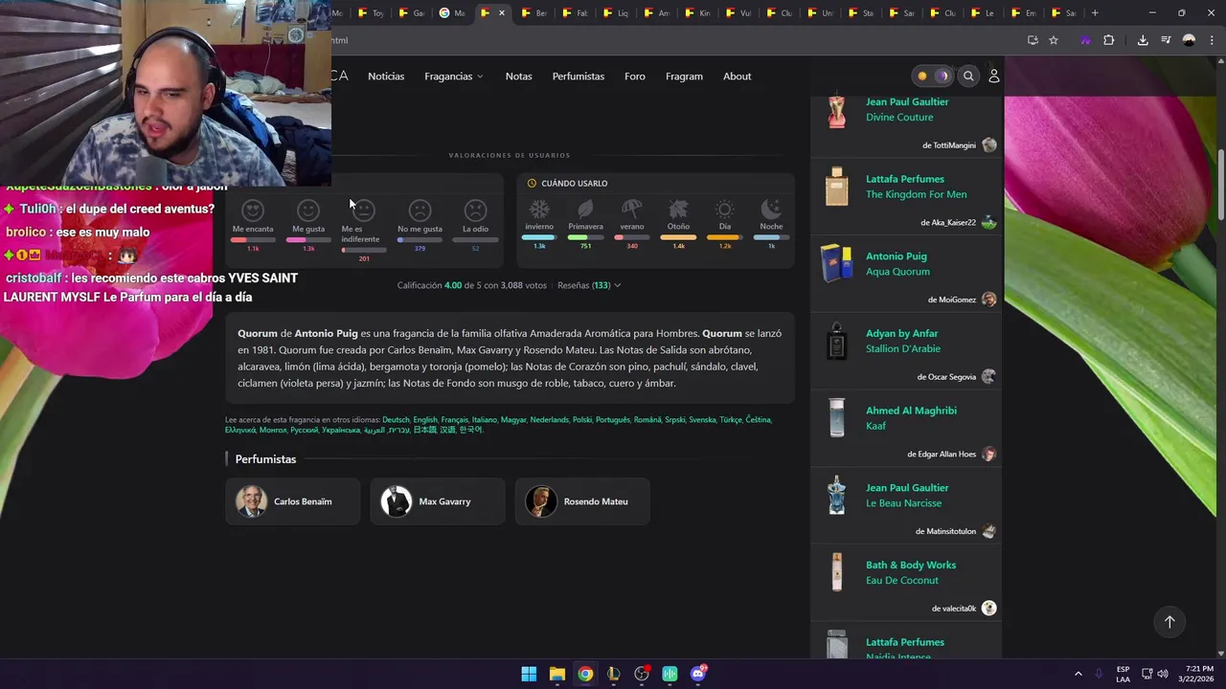Image resolution: width=1226 pixels, height=689 pixels.
Task: Click the TottiMangini user avatar
Action: pyautogui.click(x=989, y=145)
